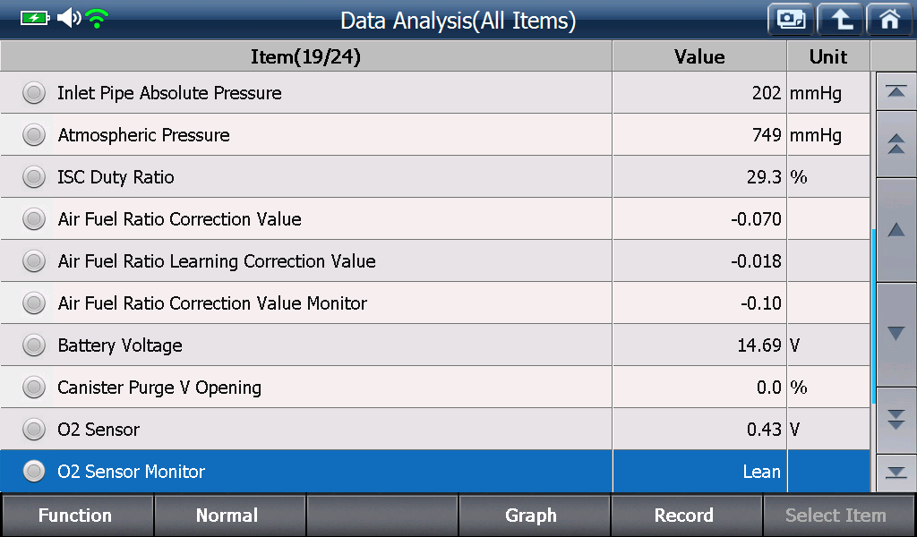
Task: Tap the page-down double arrow
Action: 896,420
